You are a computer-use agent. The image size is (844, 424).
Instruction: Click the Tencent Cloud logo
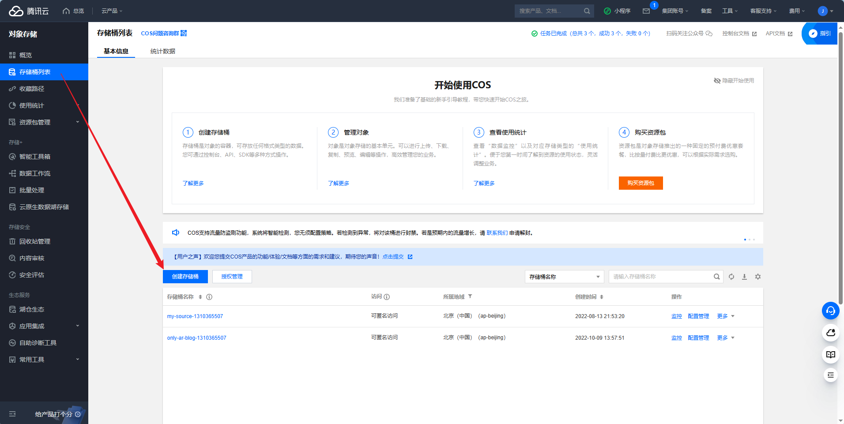pyautogui.click(x=29, y=11)
